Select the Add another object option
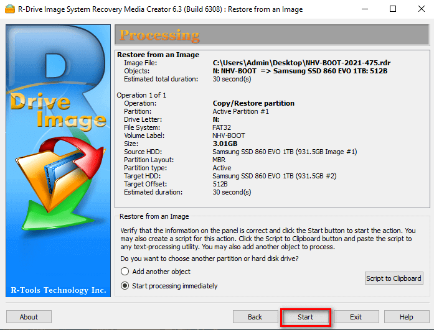Screen dimensions: 434x330 pos(125,272)
